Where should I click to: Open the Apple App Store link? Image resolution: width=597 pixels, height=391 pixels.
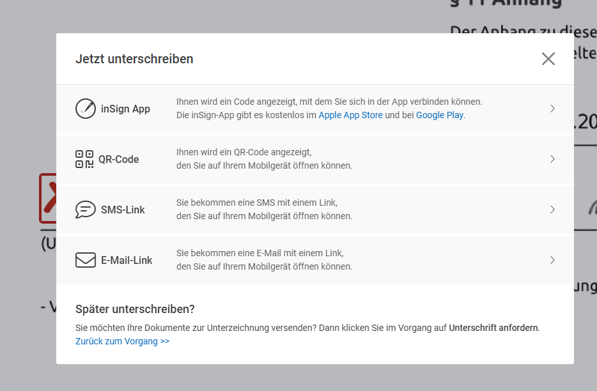coord(350,116)
